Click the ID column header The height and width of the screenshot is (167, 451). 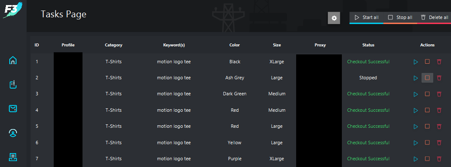(37, 45)
